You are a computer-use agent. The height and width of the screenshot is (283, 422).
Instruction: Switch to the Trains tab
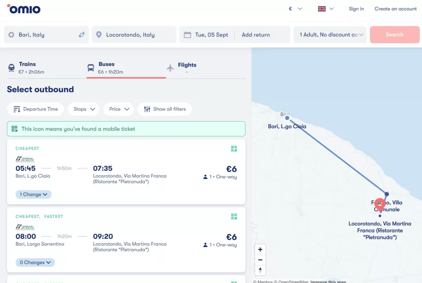[27, 68]
